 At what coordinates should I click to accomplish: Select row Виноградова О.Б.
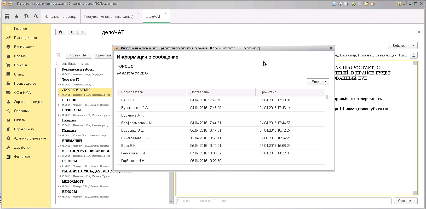[221, 138]
